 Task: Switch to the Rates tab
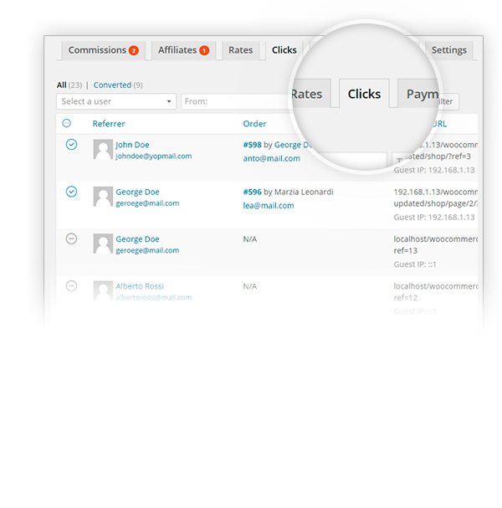(x=240, y=50)
